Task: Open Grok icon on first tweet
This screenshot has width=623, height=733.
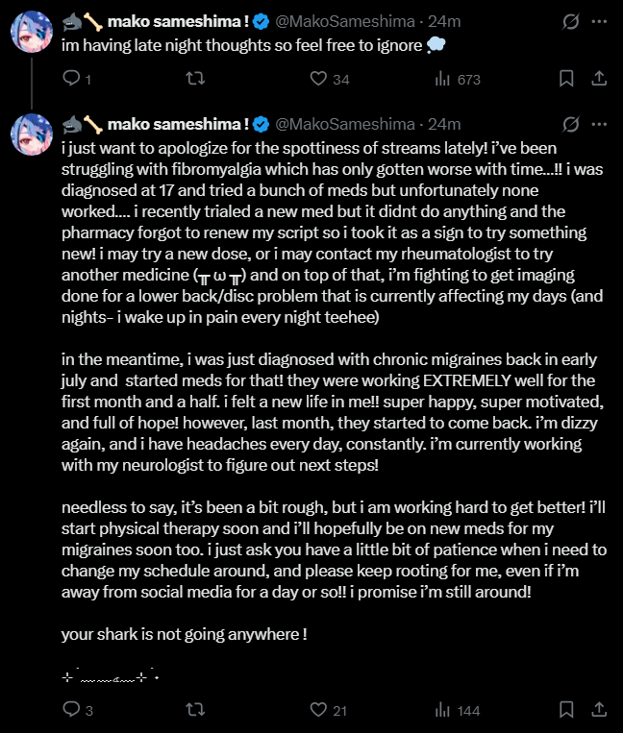Action: tap(571, 21)
